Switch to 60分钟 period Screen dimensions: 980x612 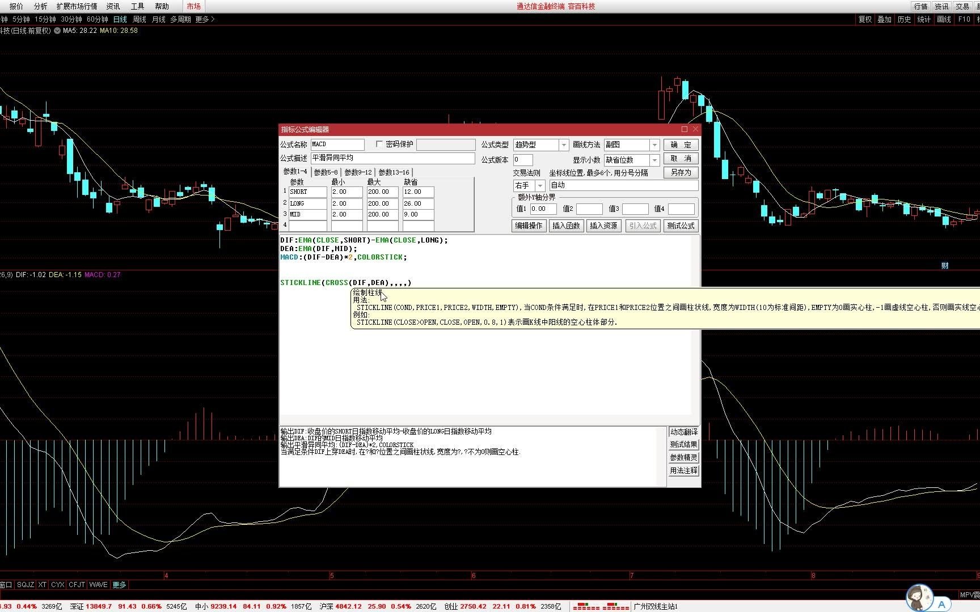coord(98,19)
